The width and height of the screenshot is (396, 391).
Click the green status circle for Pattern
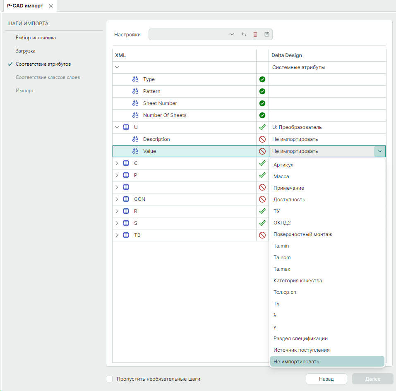(262, 91)
